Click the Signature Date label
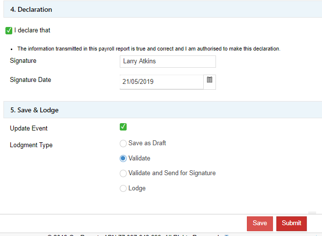This screenshot has height=236, width=322. coord(30,79)
